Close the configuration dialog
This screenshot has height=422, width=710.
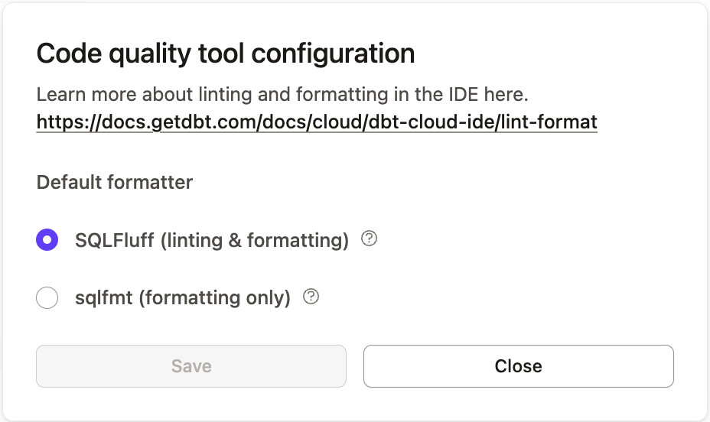click(518, 366)
